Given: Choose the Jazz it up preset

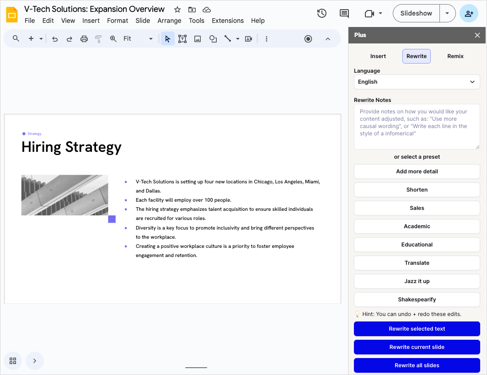Looking at the screenshot, I should [x=417, y=282].
